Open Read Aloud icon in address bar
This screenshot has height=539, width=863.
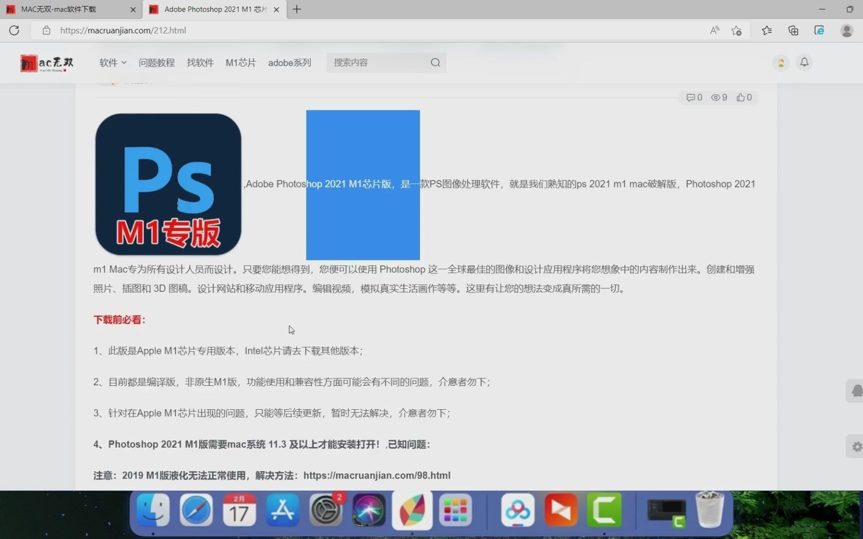715,30
